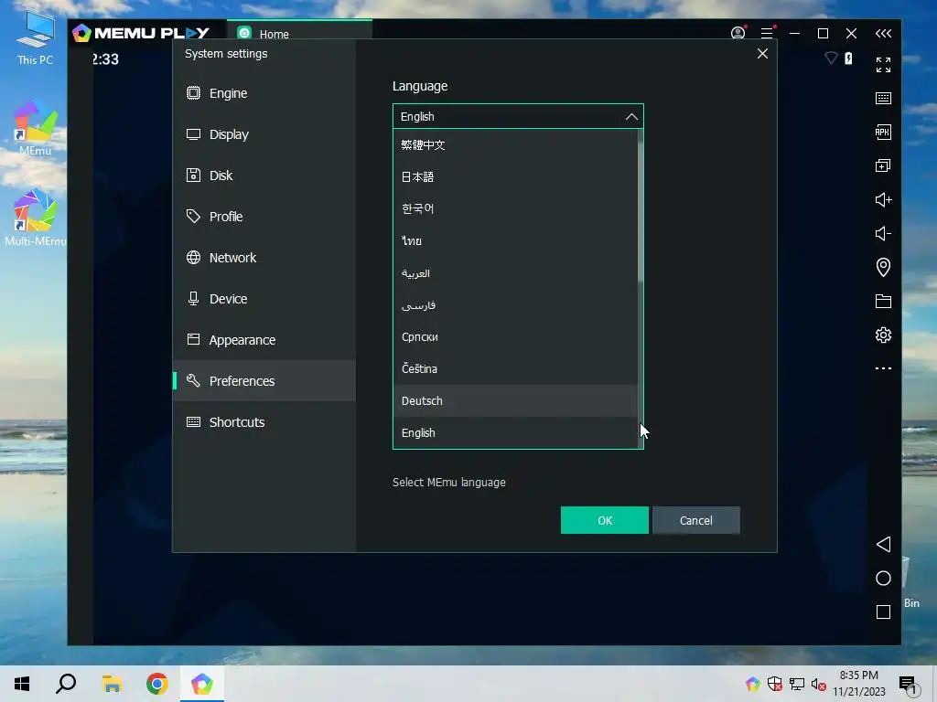Open the Shortcuts settings section
Image resolution: width=937 pixels, height=702 pixels.
[x=264, y=422]
